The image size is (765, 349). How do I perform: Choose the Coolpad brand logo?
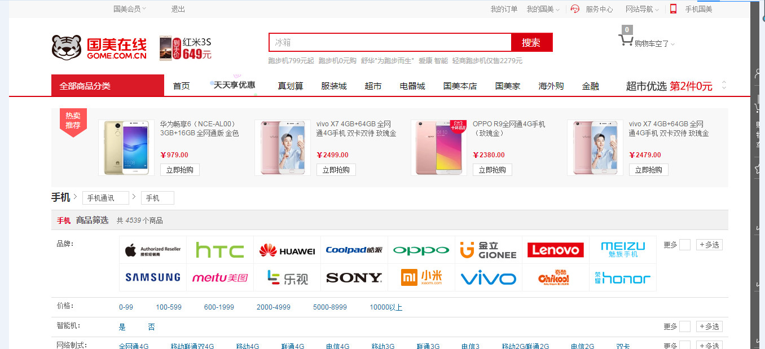click(354, 250)
